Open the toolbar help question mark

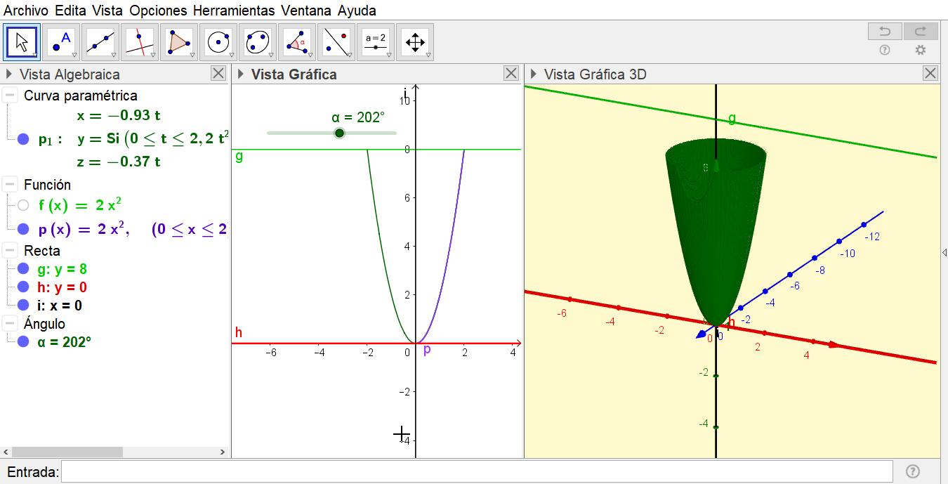[885, 50]
